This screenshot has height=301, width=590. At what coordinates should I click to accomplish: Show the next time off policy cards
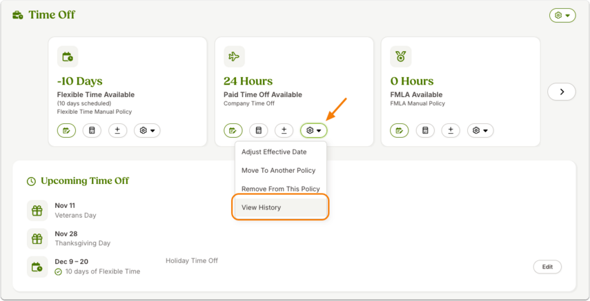pyautogui.click(x=562, y=92)
